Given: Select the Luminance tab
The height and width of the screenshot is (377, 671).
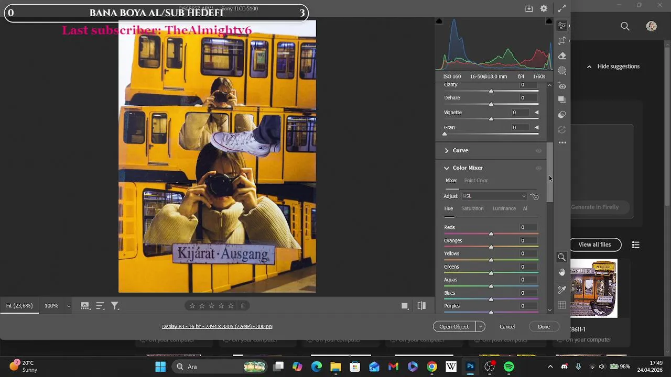Looking at the screenshot, I should tap(504, 209).
